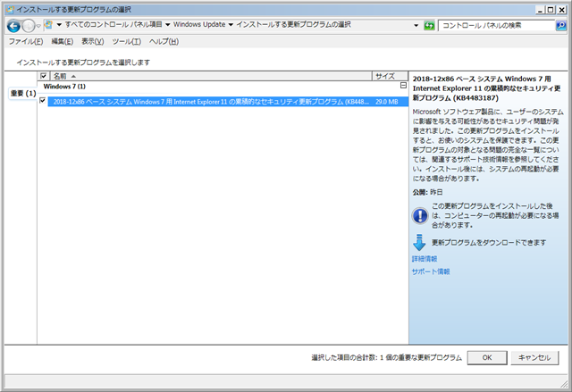Open dropdown arrow after Windows Update breadcrumb
This screenshot has height=392, width=572.
tap(231, 25)
